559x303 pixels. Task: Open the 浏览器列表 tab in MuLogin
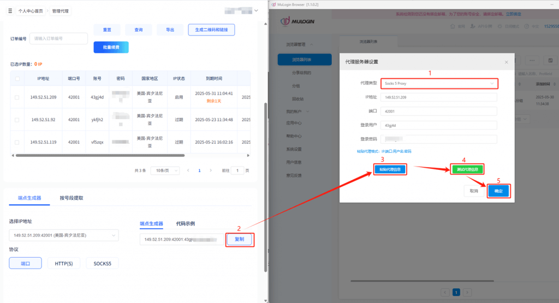pos(368,41)
